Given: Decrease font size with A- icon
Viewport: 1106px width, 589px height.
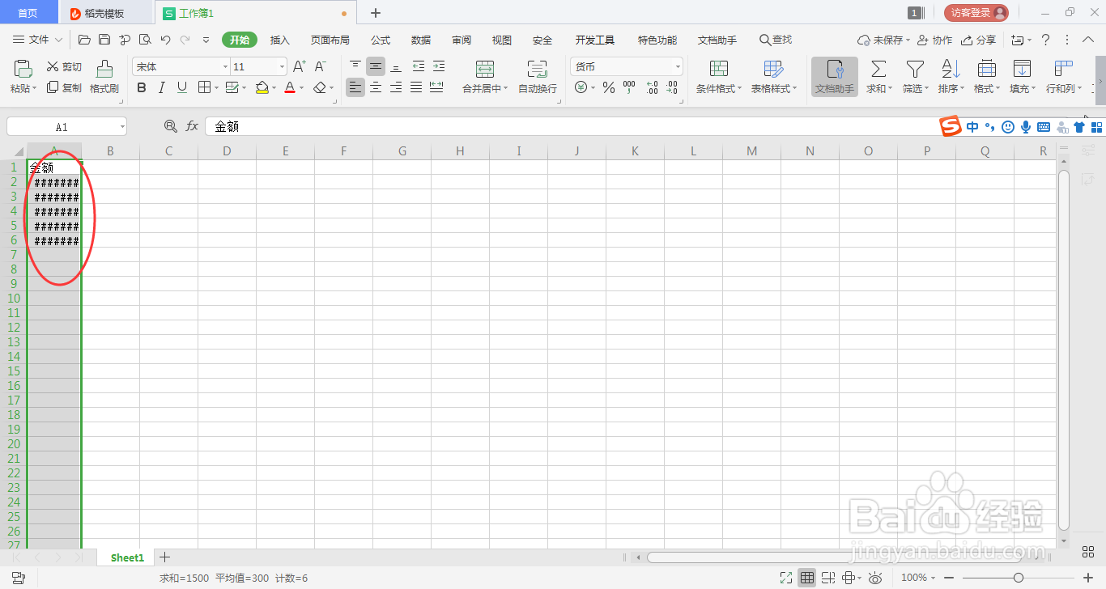Looking at the screenshot, I should tap(321, 66).
